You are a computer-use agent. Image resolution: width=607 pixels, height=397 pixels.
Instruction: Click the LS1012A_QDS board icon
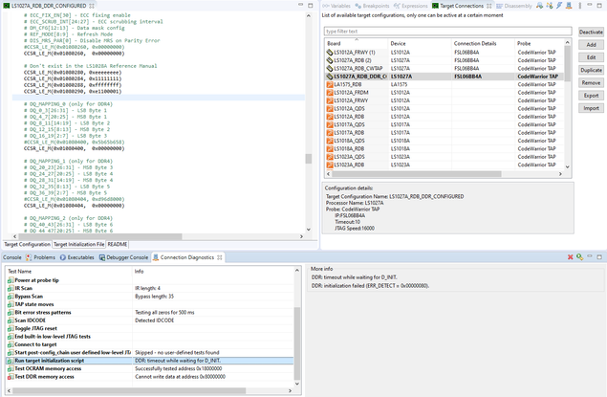coord(330,108)
